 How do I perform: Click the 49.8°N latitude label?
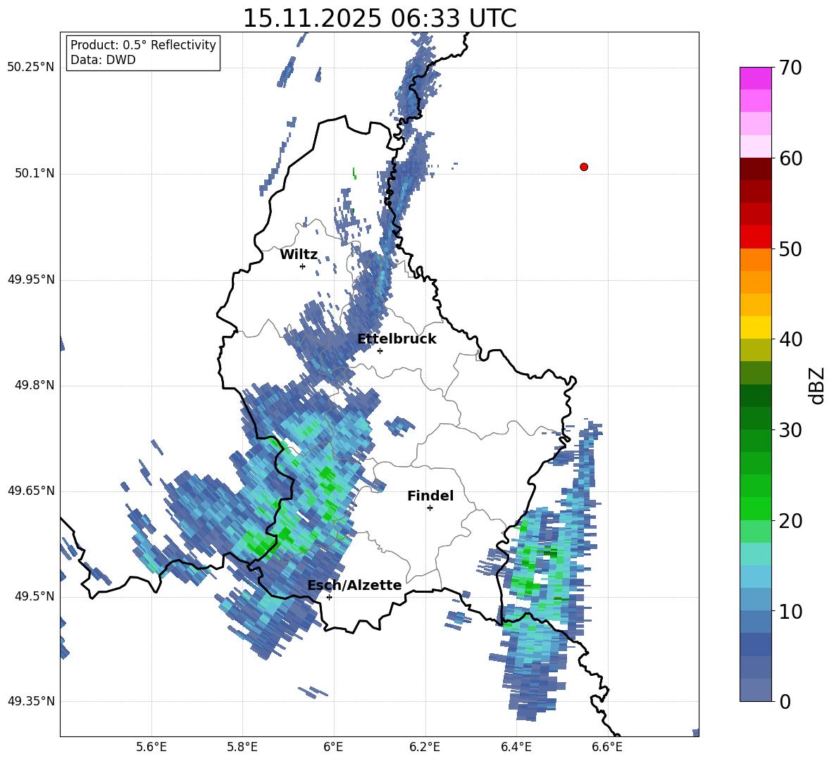click(x=35, y=385)
